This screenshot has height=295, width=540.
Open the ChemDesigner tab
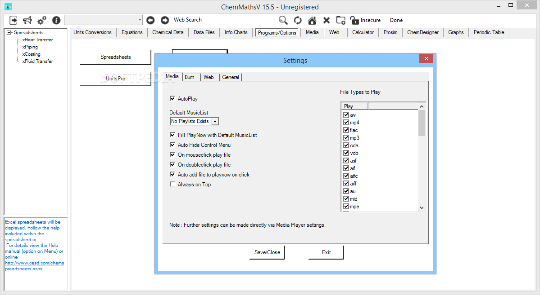click(x=423, y=32)
